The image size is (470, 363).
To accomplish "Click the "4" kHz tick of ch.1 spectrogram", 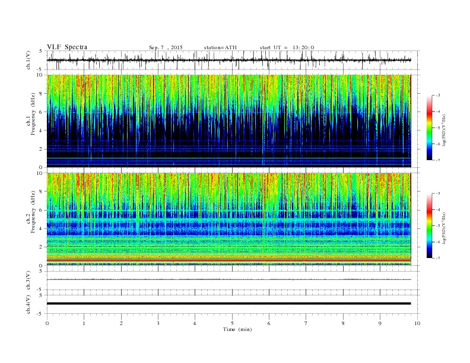I will pos(42,130).
